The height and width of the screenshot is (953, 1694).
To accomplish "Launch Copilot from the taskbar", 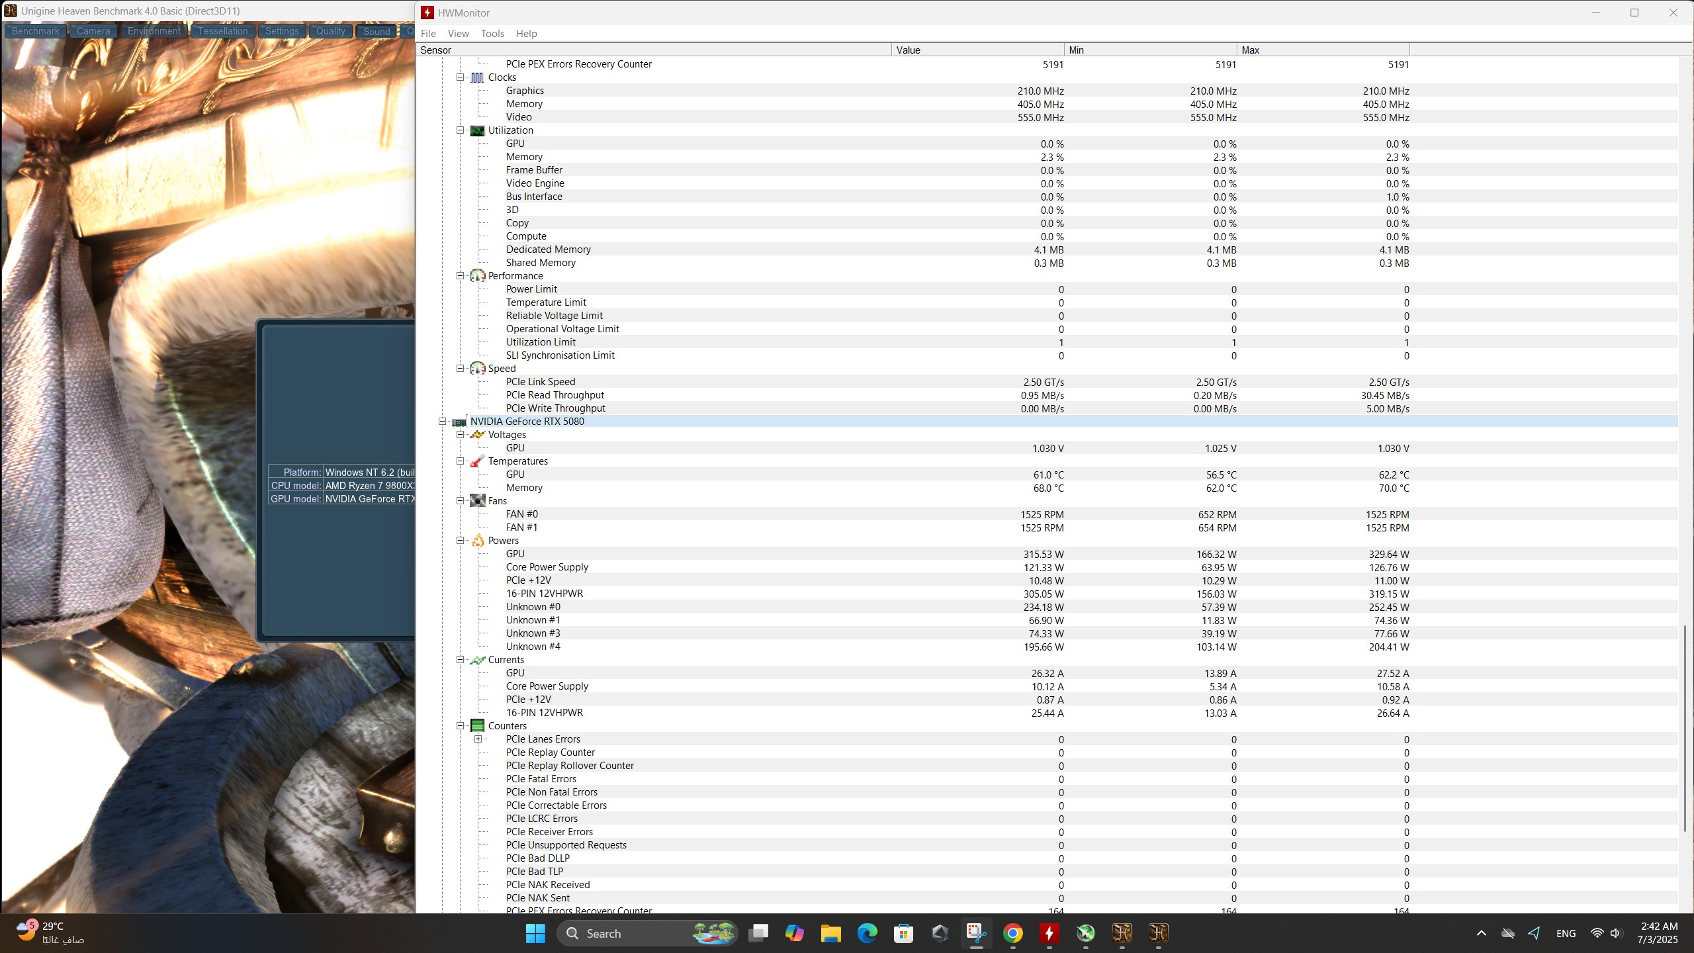I will tap(794, 933).
